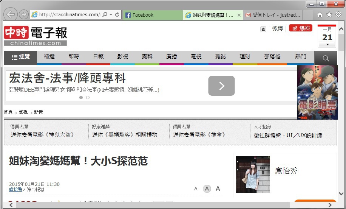Select the largest font size A
The height and width of the screenshot is (209, 346).
click(x=218, y=189)
